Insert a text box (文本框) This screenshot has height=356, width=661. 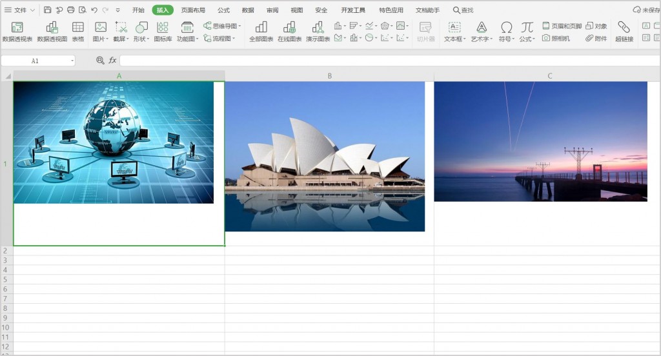tap(454, 32)
